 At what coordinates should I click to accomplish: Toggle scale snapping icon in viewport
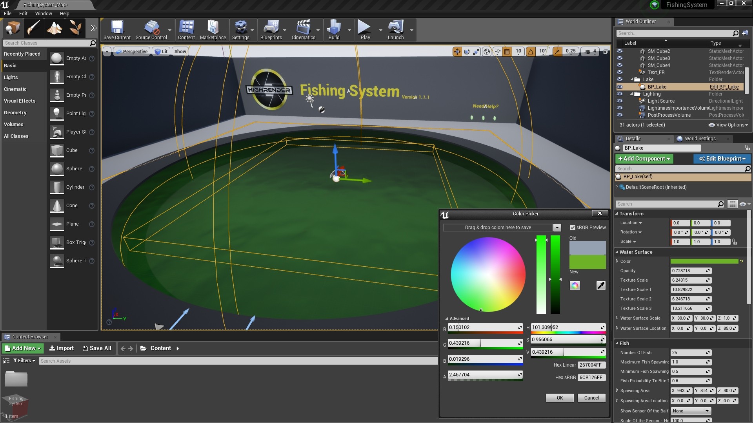tap(557, 51)
